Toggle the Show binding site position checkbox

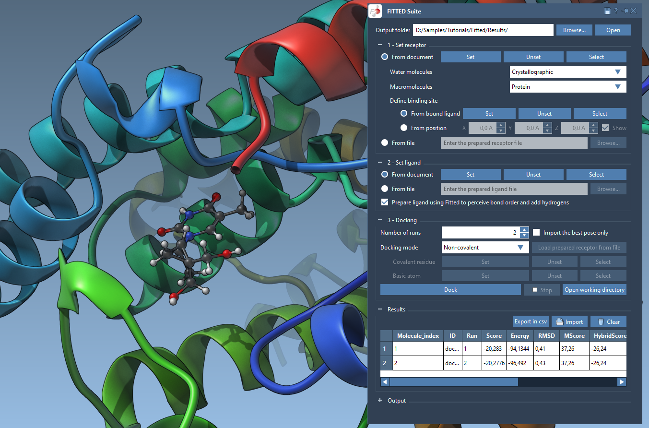point(605,128)
